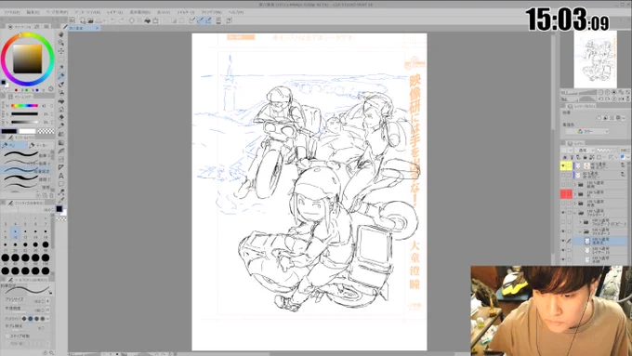Click the Redo arrow in command bar
This screenshot has height=356, width=632.
click(122, 20)
